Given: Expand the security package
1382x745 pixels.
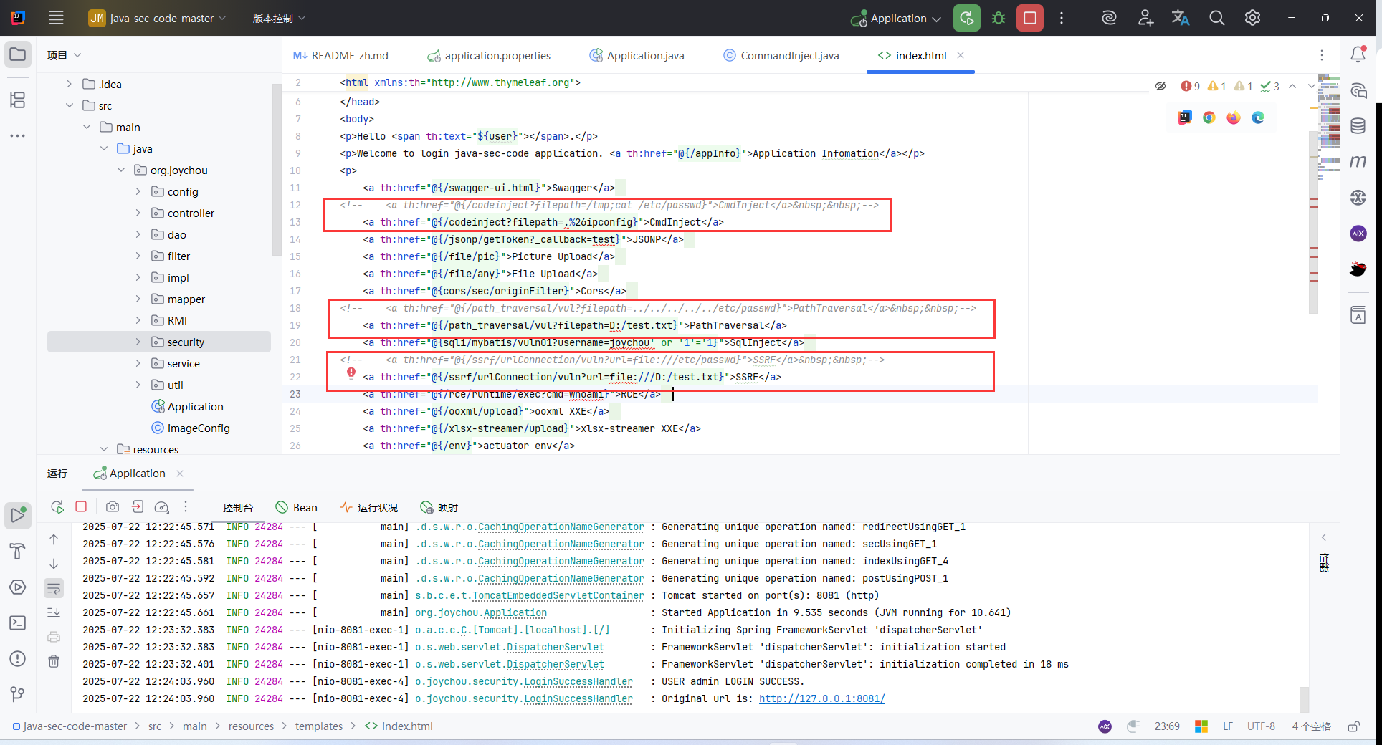Looking at the screenshot, I should coord(138,342).
